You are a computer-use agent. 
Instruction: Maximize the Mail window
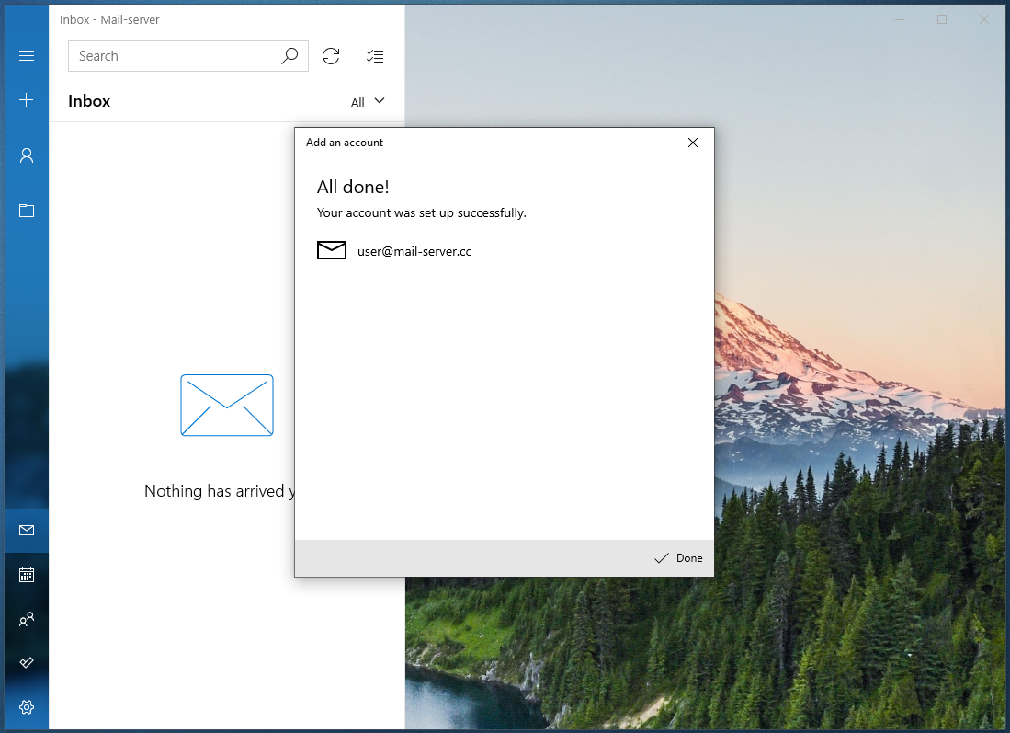[x=942, y=19]
